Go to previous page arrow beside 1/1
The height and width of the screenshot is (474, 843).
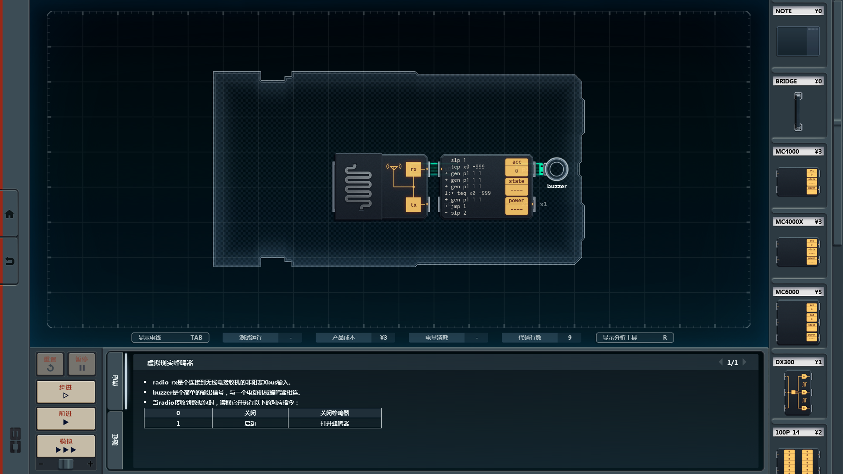click(x=721, y=363)
